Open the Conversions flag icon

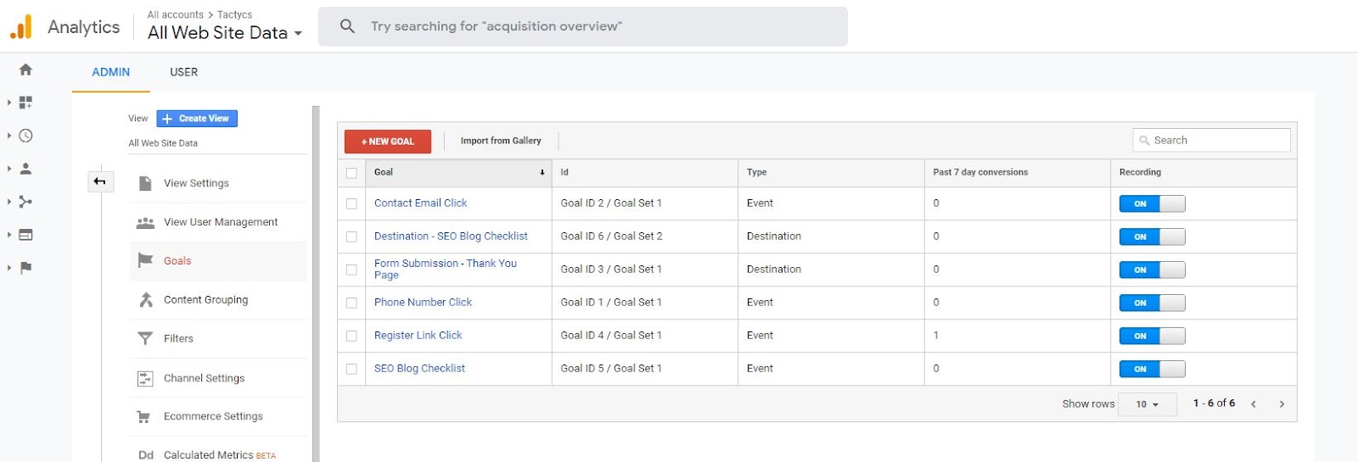(x=25, y=268)
